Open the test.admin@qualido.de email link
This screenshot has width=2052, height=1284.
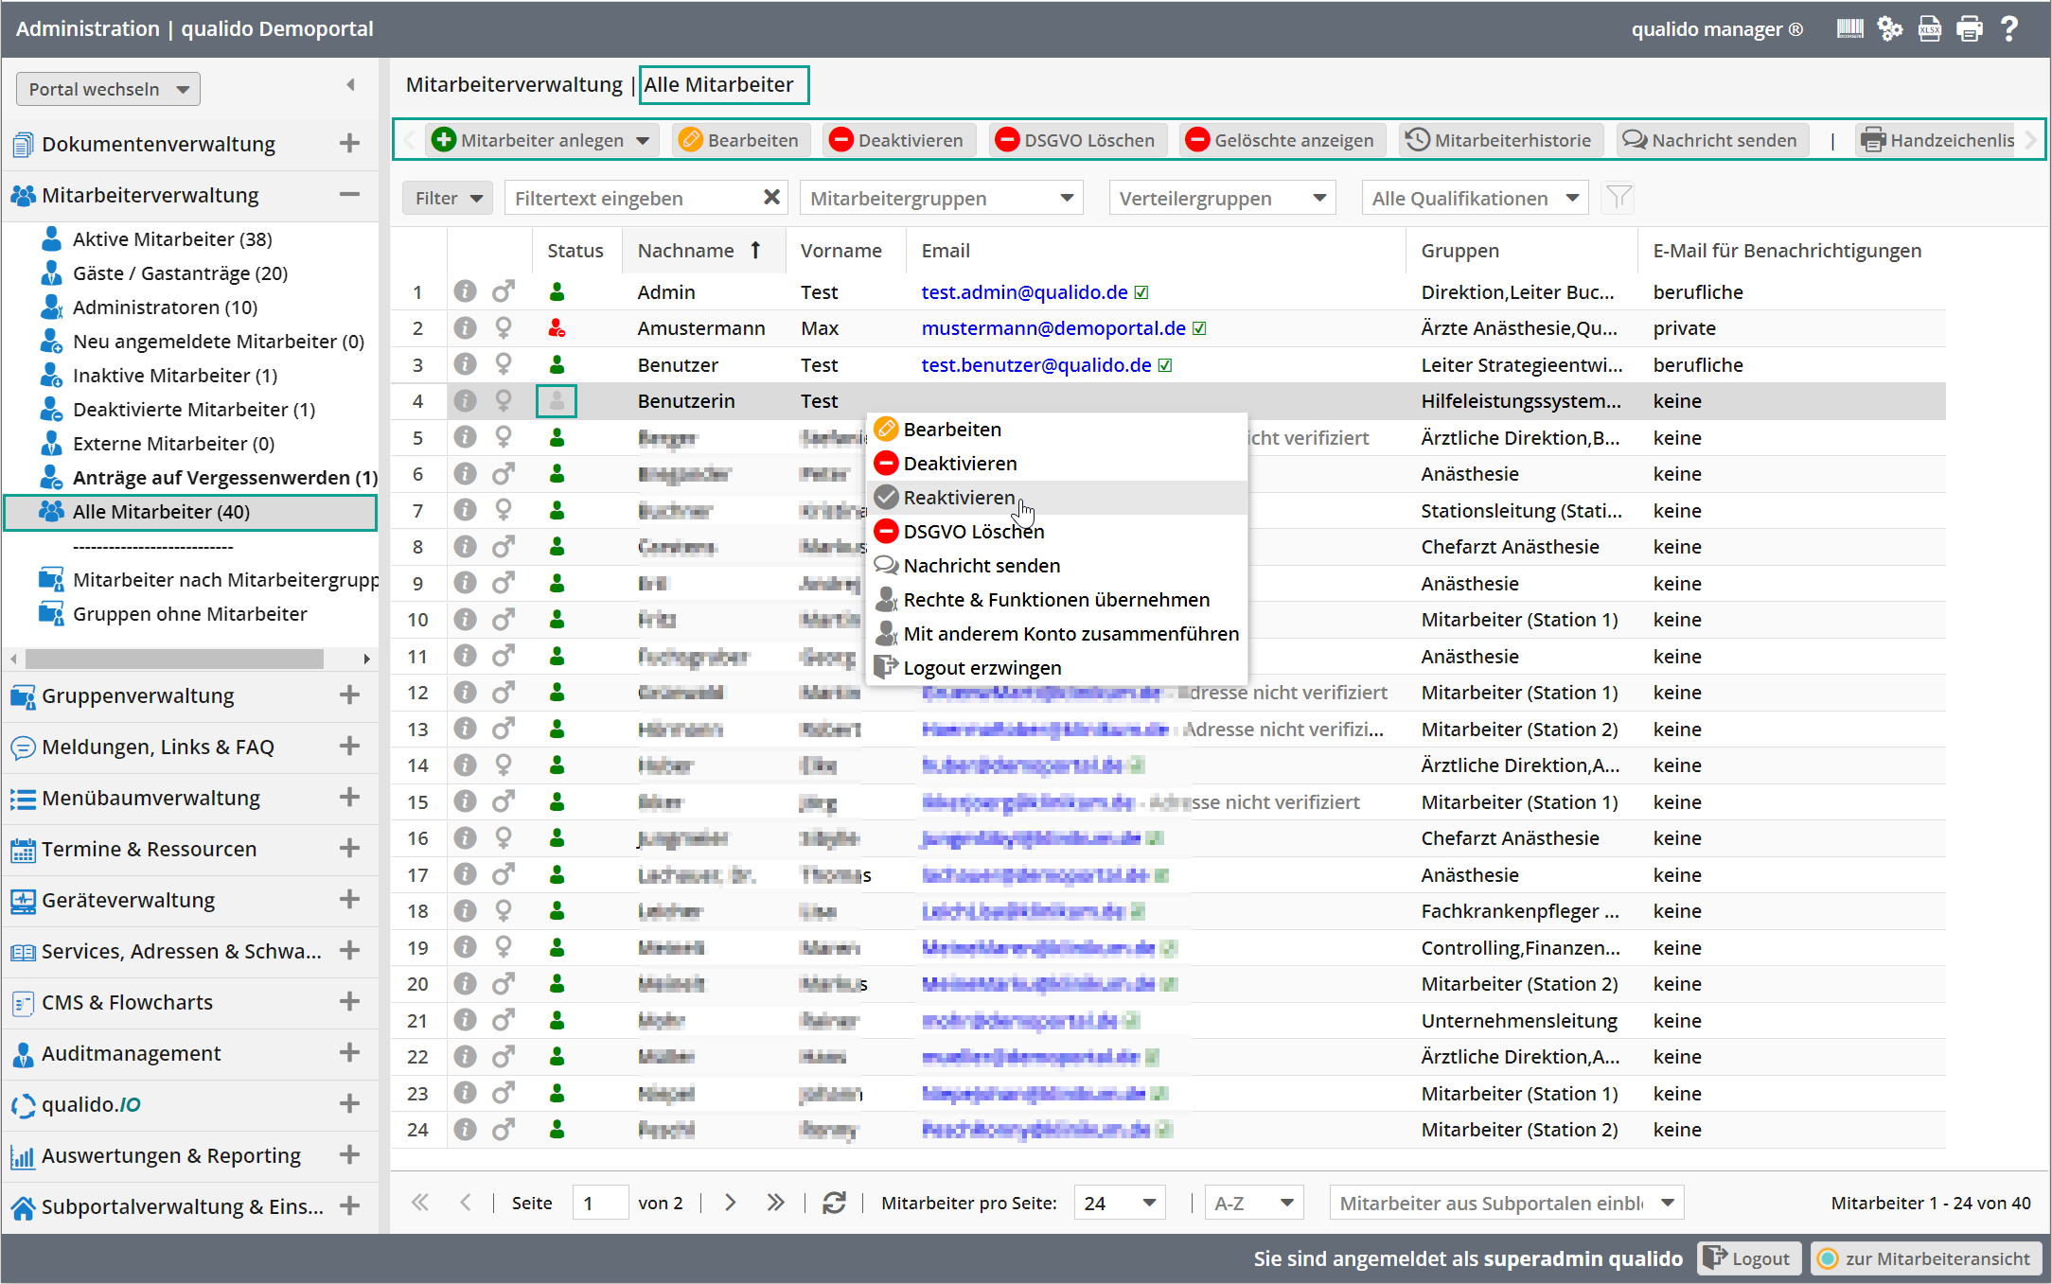tap(1024, 292)
